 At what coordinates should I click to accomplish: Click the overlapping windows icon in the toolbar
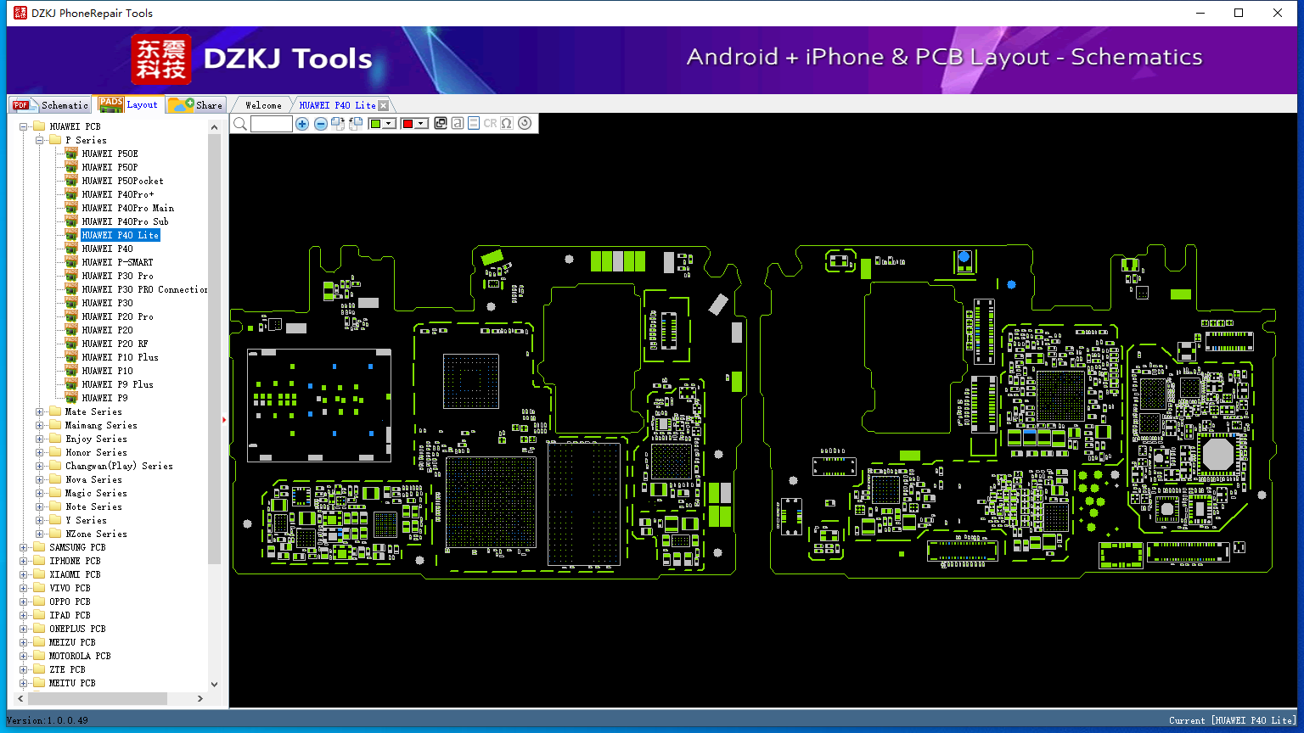(x=441, y=124)
